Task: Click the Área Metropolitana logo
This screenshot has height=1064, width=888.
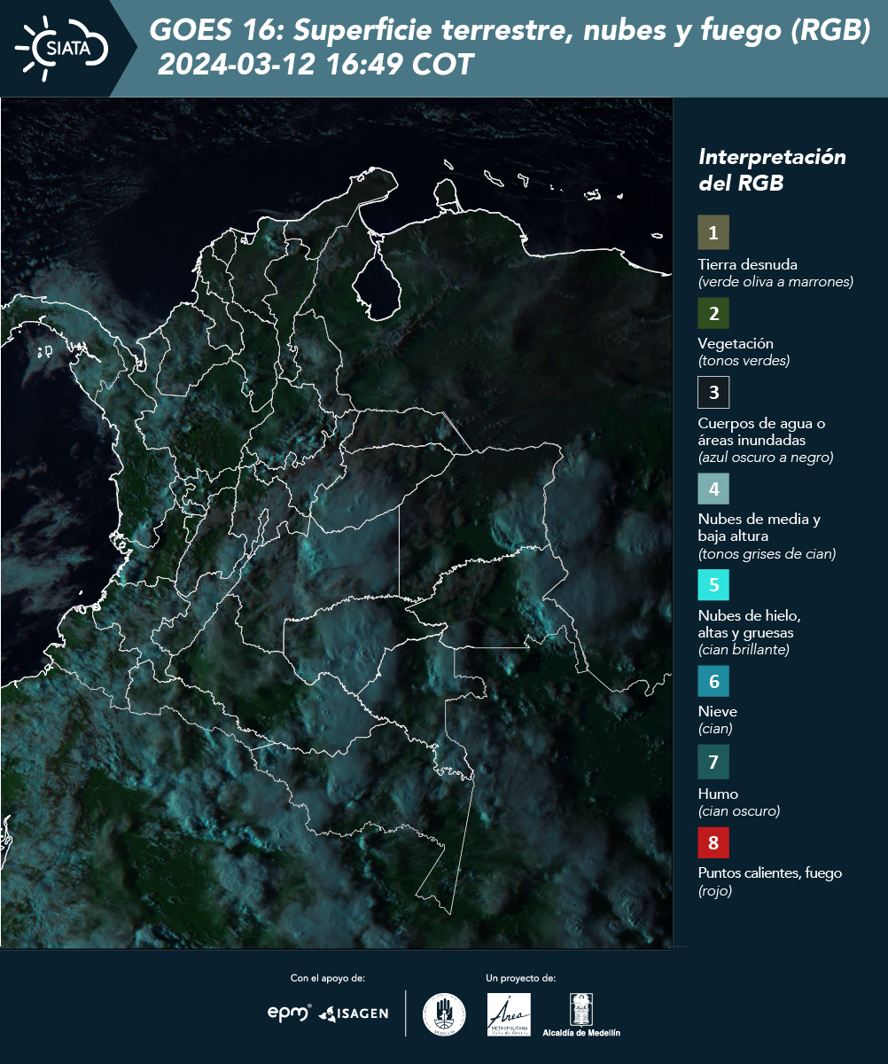Action: point(510,1014)
